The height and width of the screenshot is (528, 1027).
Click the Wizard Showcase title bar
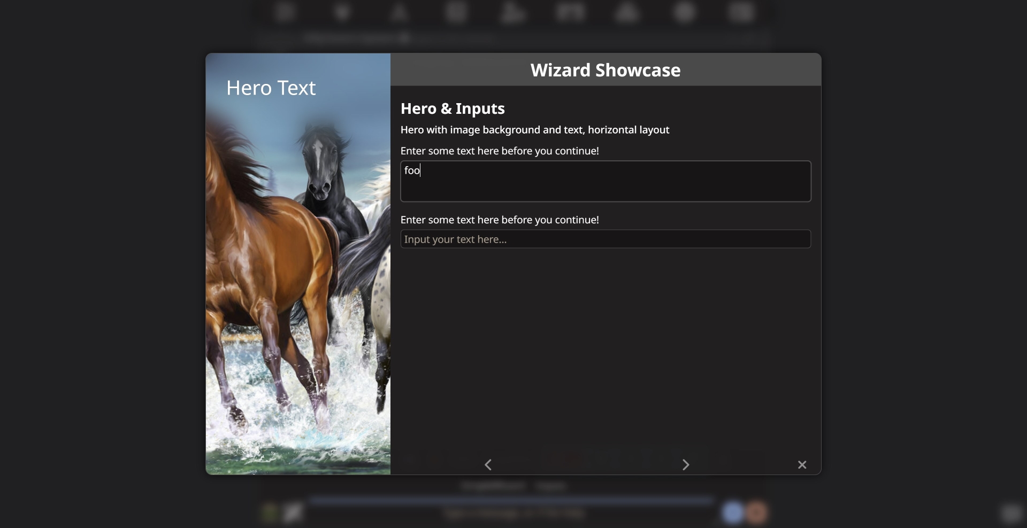click(x=606, y=69)
